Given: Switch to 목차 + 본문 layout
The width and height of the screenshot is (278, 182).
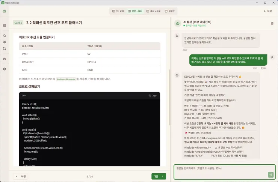Looking at the screenshot, I should click(153, 11).
